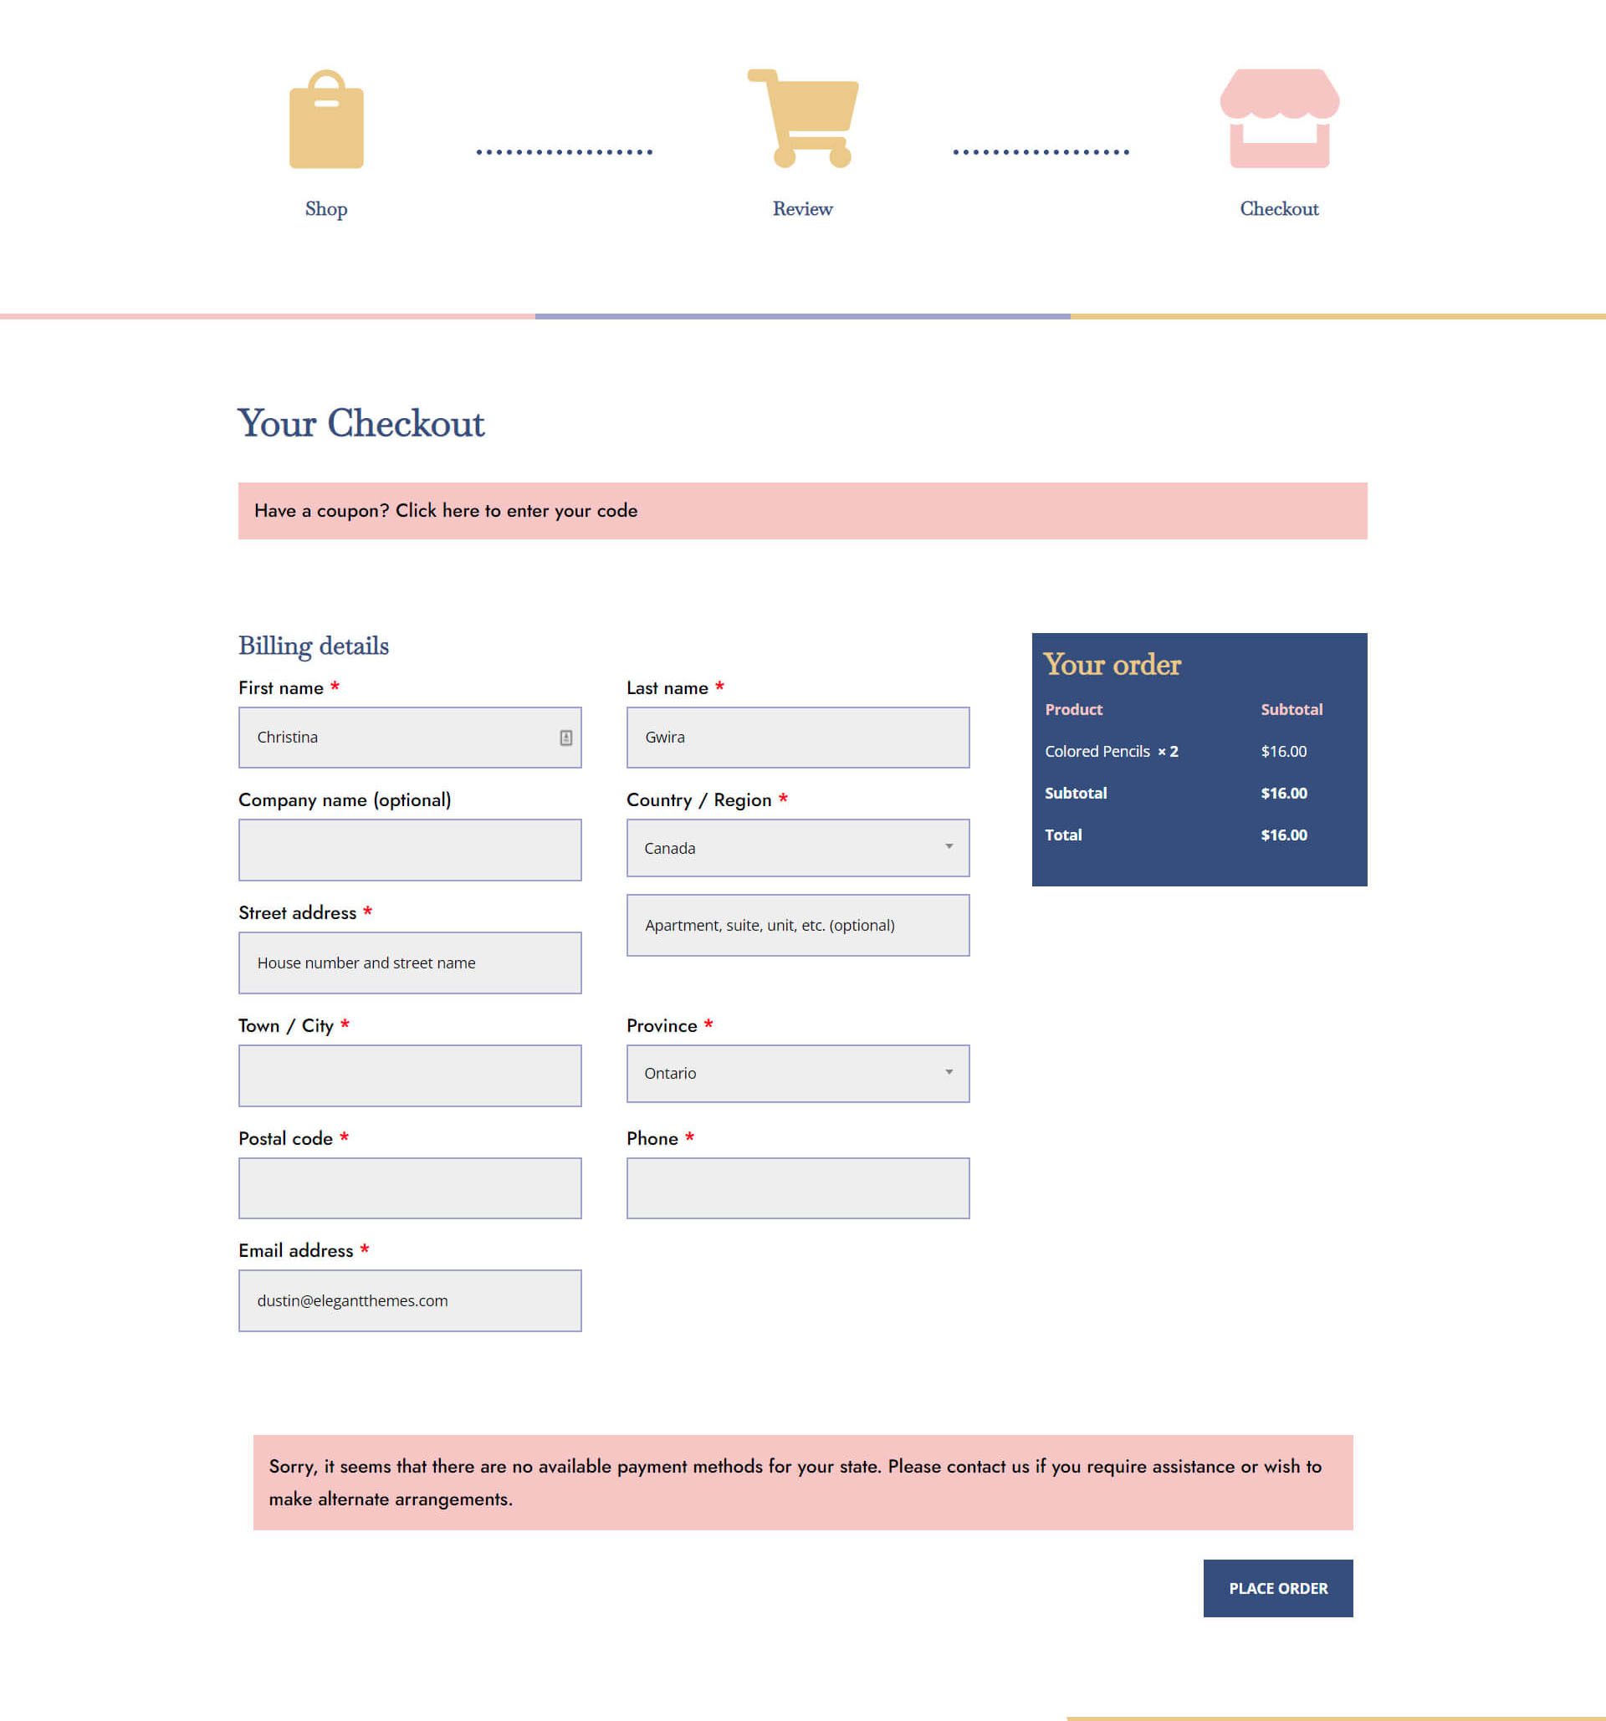The height and width of the screenshot is (1721, 1606).
Task: Click the Review cart icon
Action: point(803,119)
